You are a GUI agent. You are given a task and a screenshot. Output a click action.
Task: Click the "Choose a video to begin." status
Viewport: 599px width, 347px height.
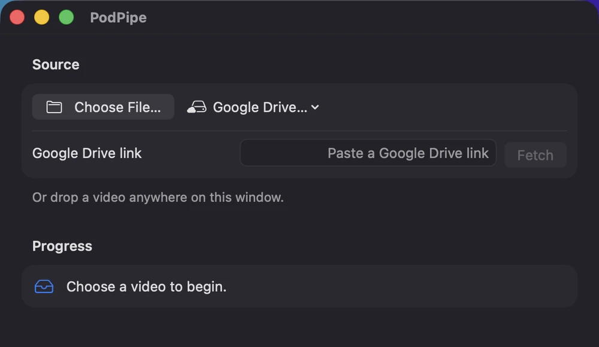pos(146,287)
